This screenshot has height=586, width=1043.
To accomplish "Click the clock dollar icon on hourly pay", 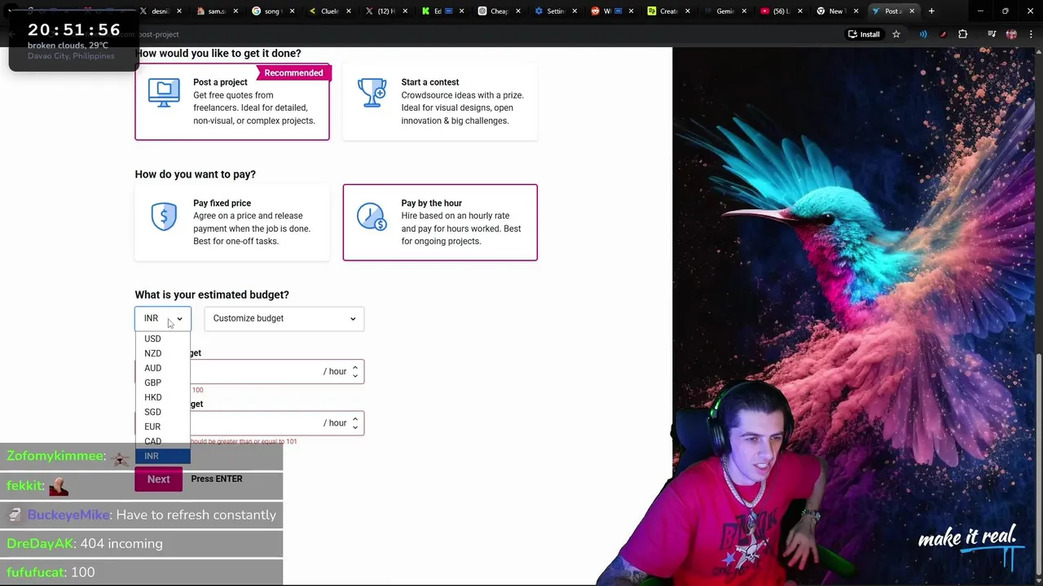I will (372, 216).
